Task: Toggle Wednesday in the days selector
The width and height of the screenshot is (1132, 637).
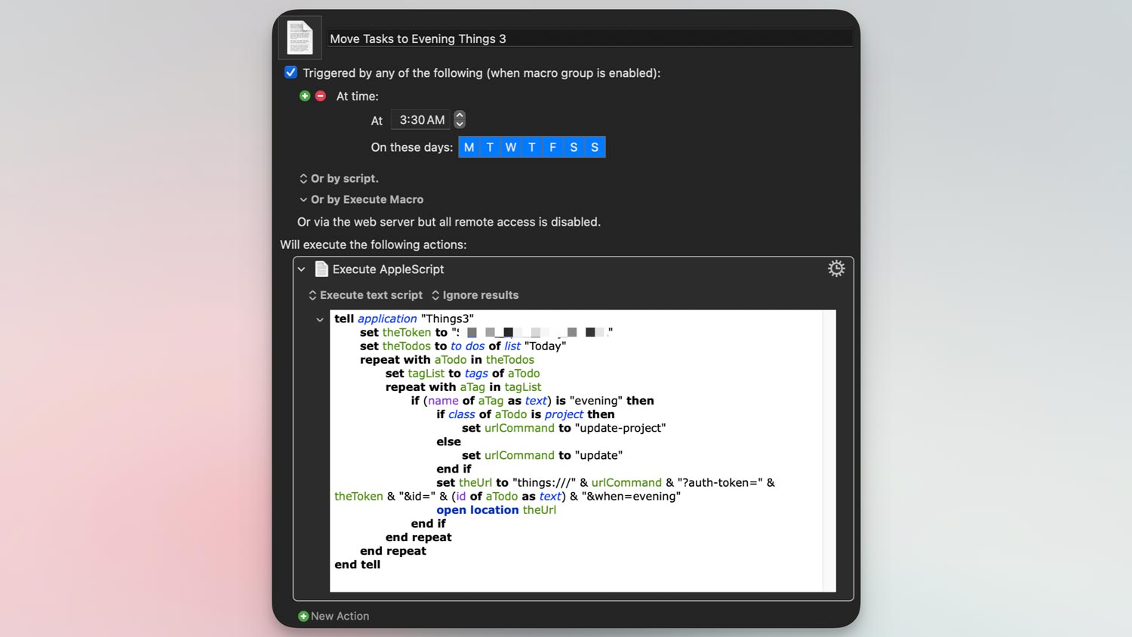Action: point(511,147)
